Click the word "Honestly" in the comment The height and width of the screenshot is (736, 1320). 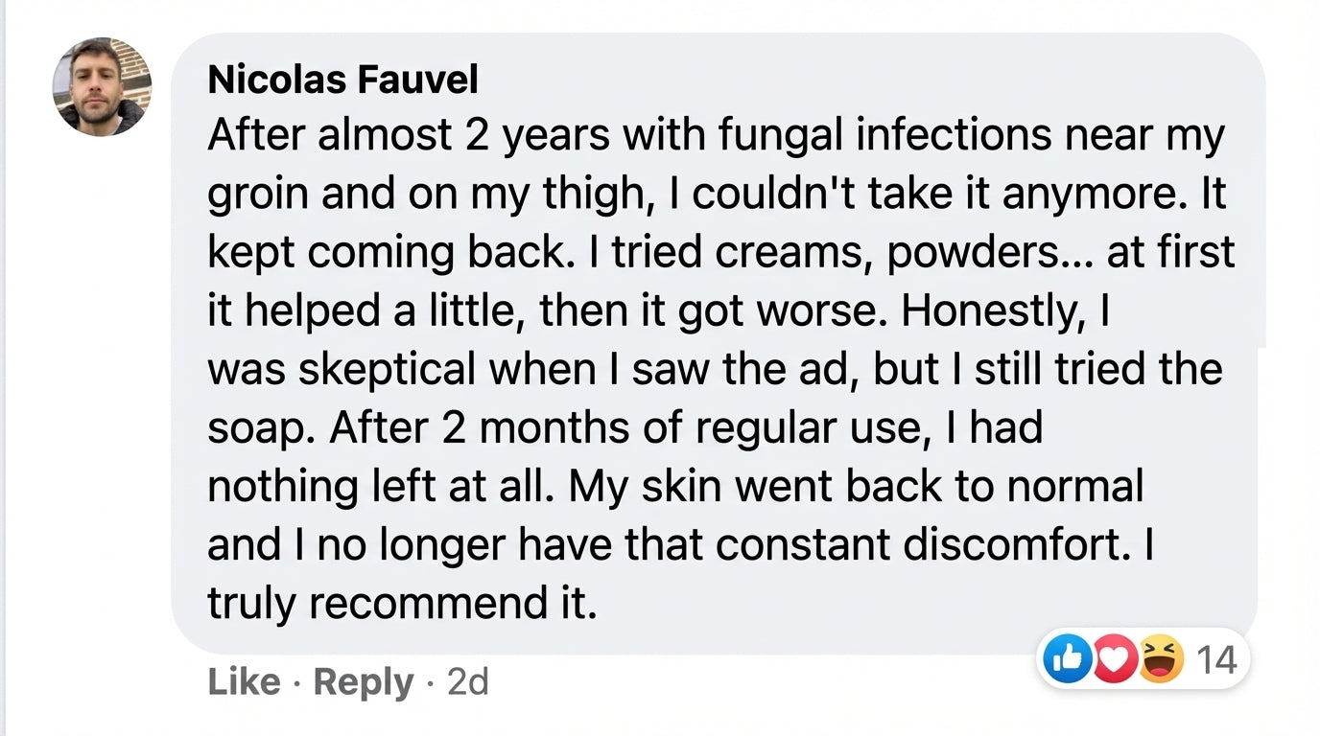point(999,311)
